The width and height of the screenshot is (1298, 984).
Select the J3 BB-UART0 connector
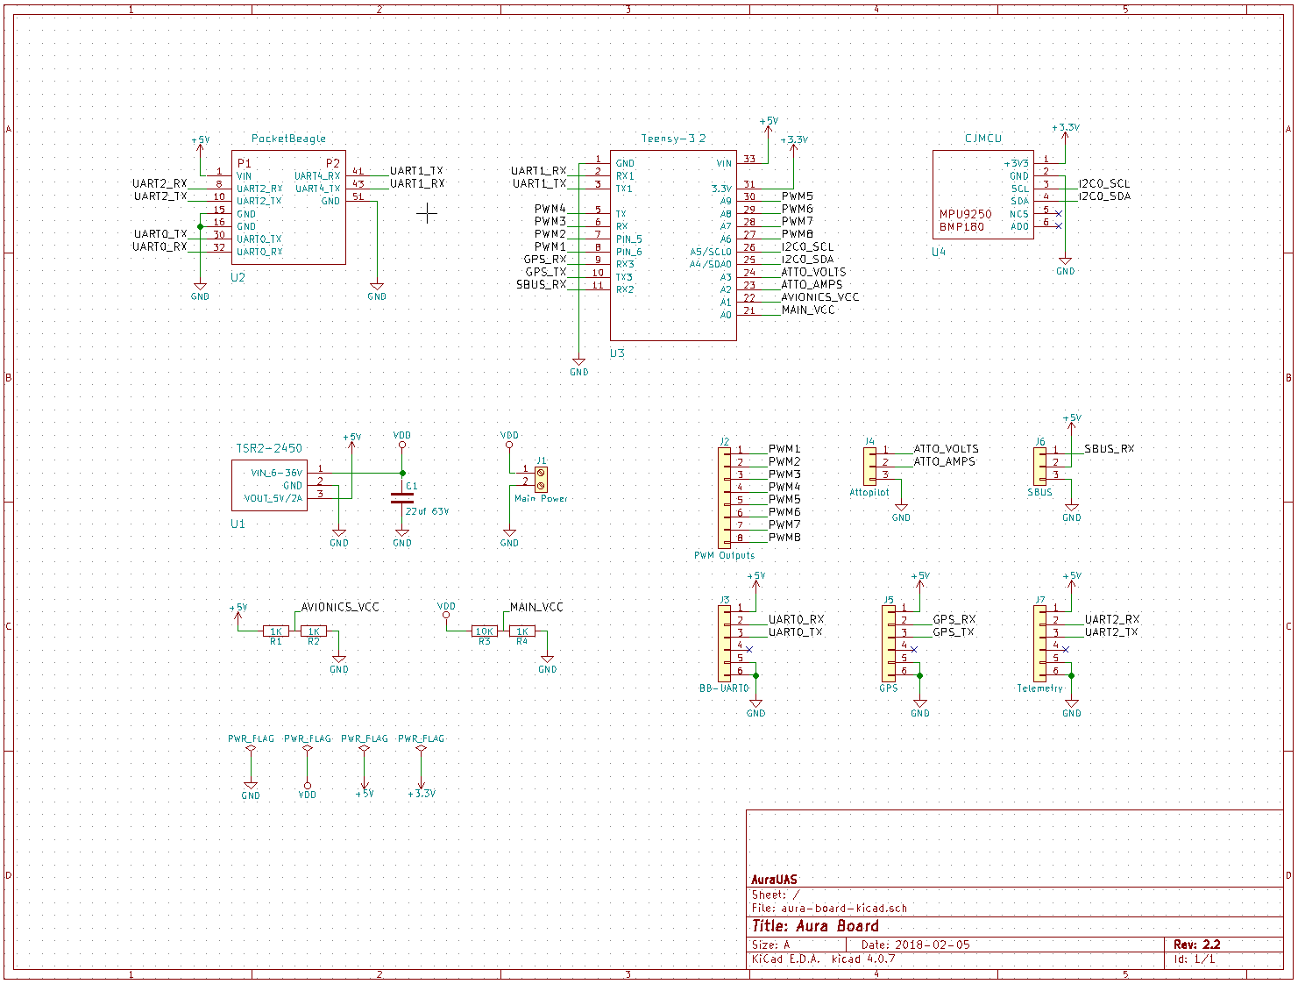click(x=724, y=644)
